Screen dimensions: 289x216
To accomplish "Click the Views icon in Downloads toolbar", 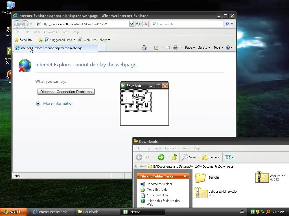I will pyautogui.click(x=228, y=157).
